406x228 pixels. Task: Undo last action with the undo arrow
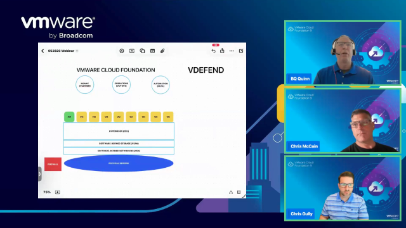tap(213, 51)
